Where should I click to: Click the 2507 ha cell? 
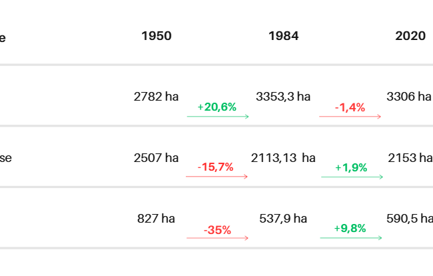click(x=156, y=158)
